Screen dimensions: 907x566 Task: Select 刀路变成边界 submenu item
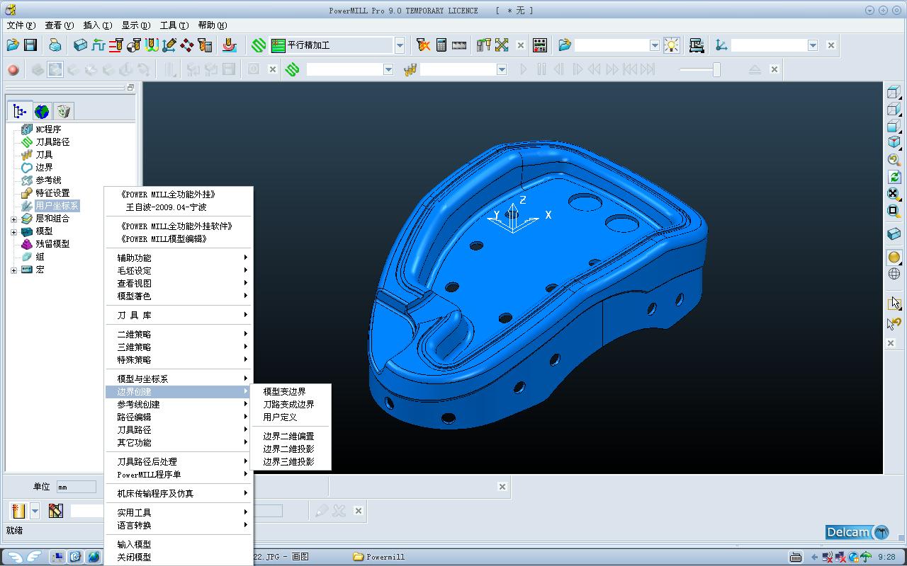click(x=288, y=405)
